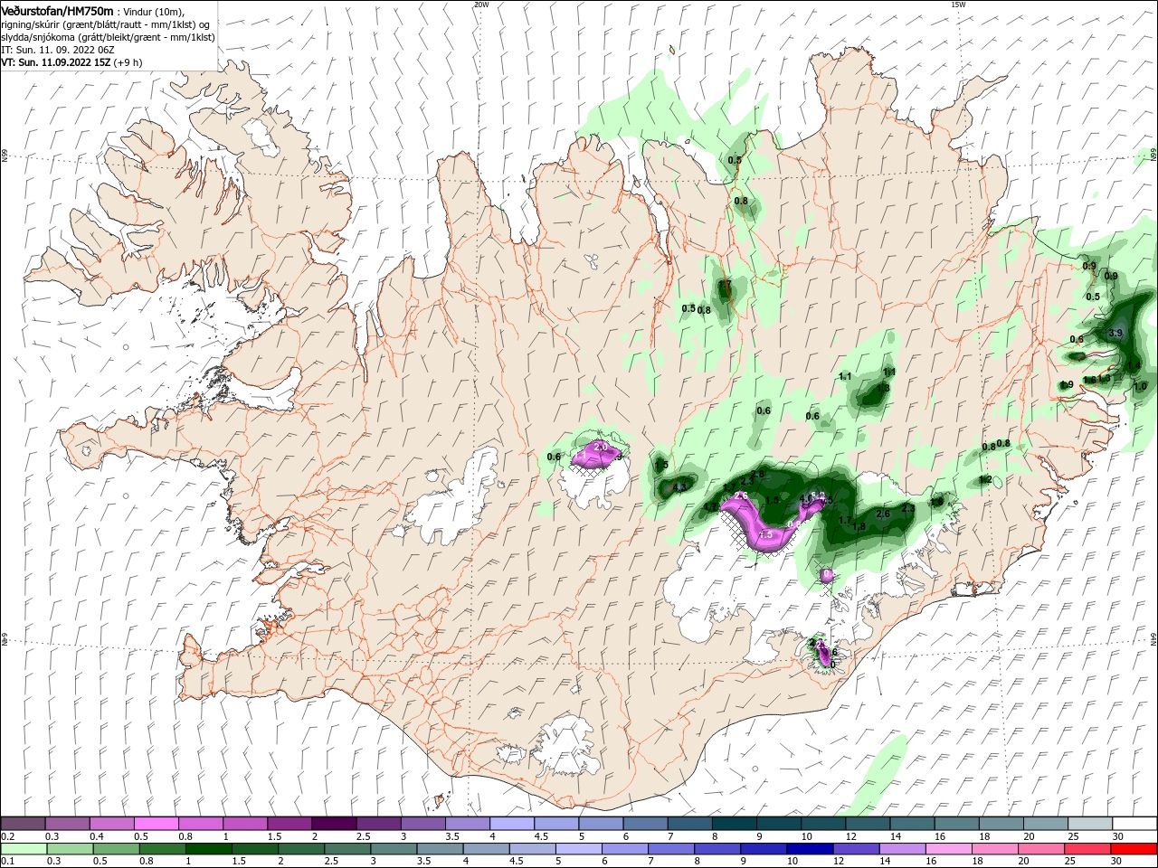
Task: Click the 1.0 value near the eastern edge
Action: 1140,386
